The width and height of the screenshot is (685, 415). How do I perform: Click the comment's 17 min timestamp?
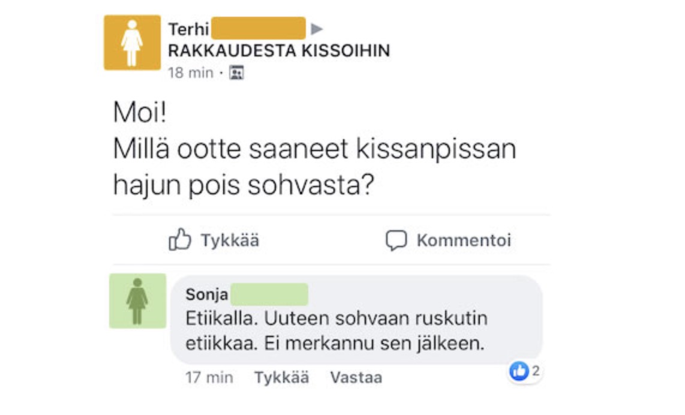(209, 377)
